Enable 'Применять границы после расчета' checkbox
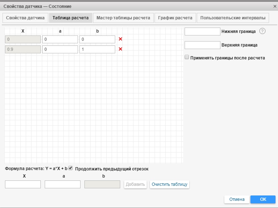 pos(186,57)
